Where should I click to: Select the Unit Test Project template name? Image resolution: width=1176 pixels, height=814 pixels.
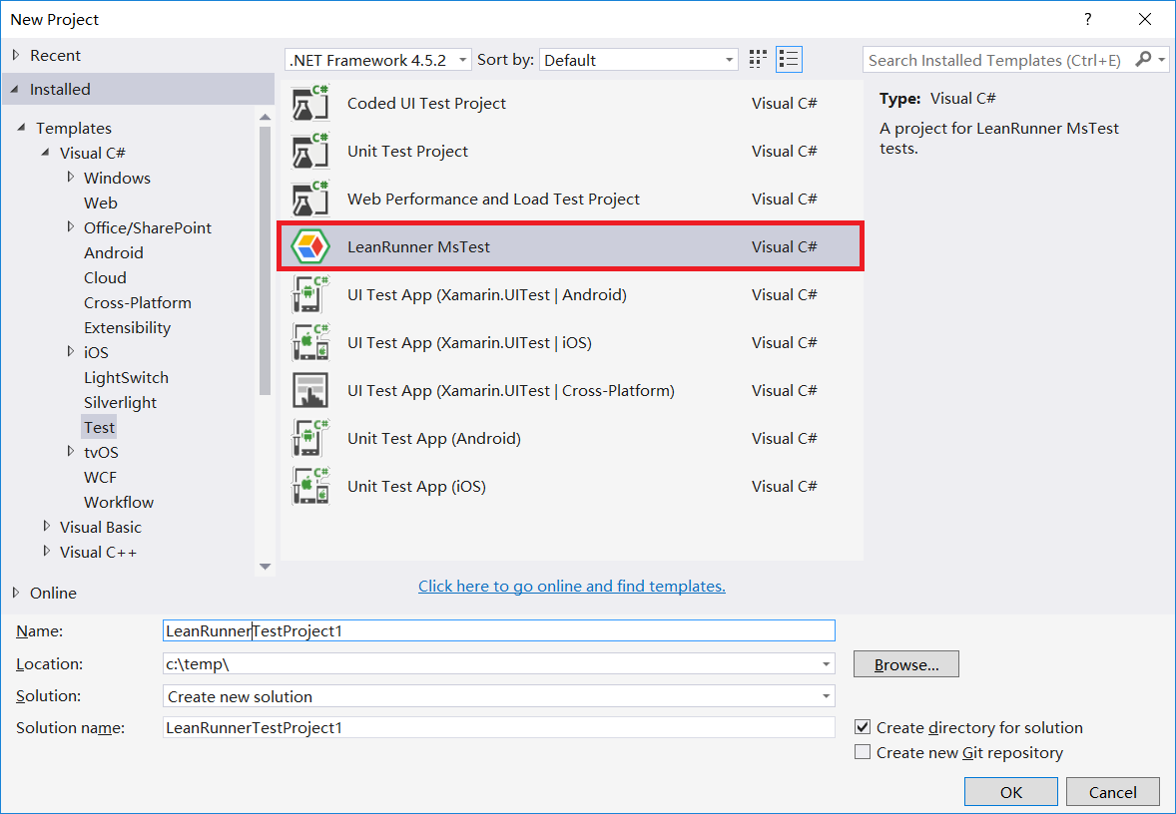point(407,152)
